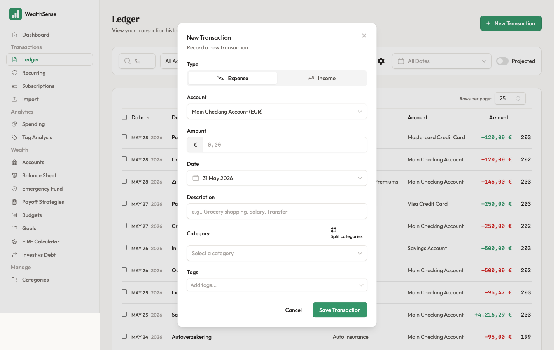Check the MAY 24 Autoverzekering row checkbox
Viewport: 560px width, 350px height.
(124, 336)
